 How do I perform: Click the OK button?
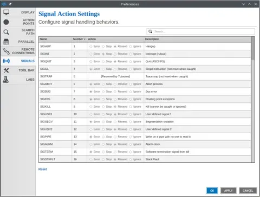click(x=212, y=191)
